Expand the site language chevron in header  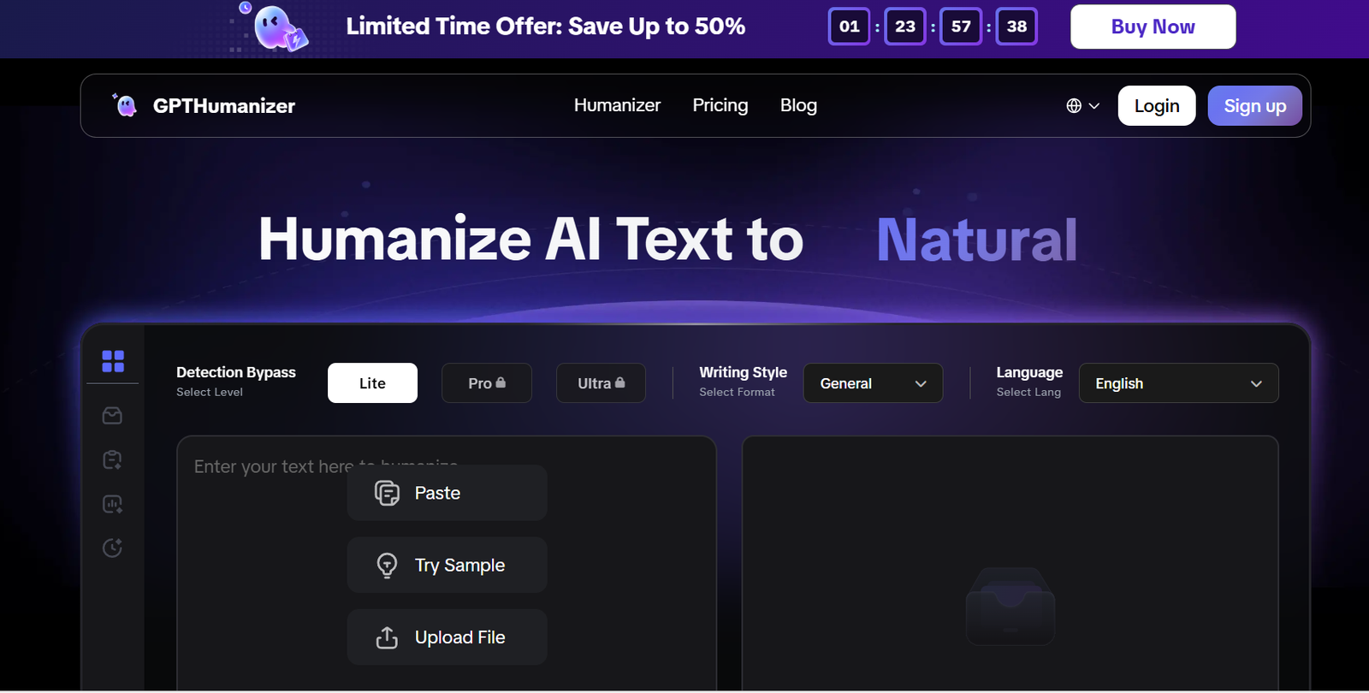point(1094,106)
